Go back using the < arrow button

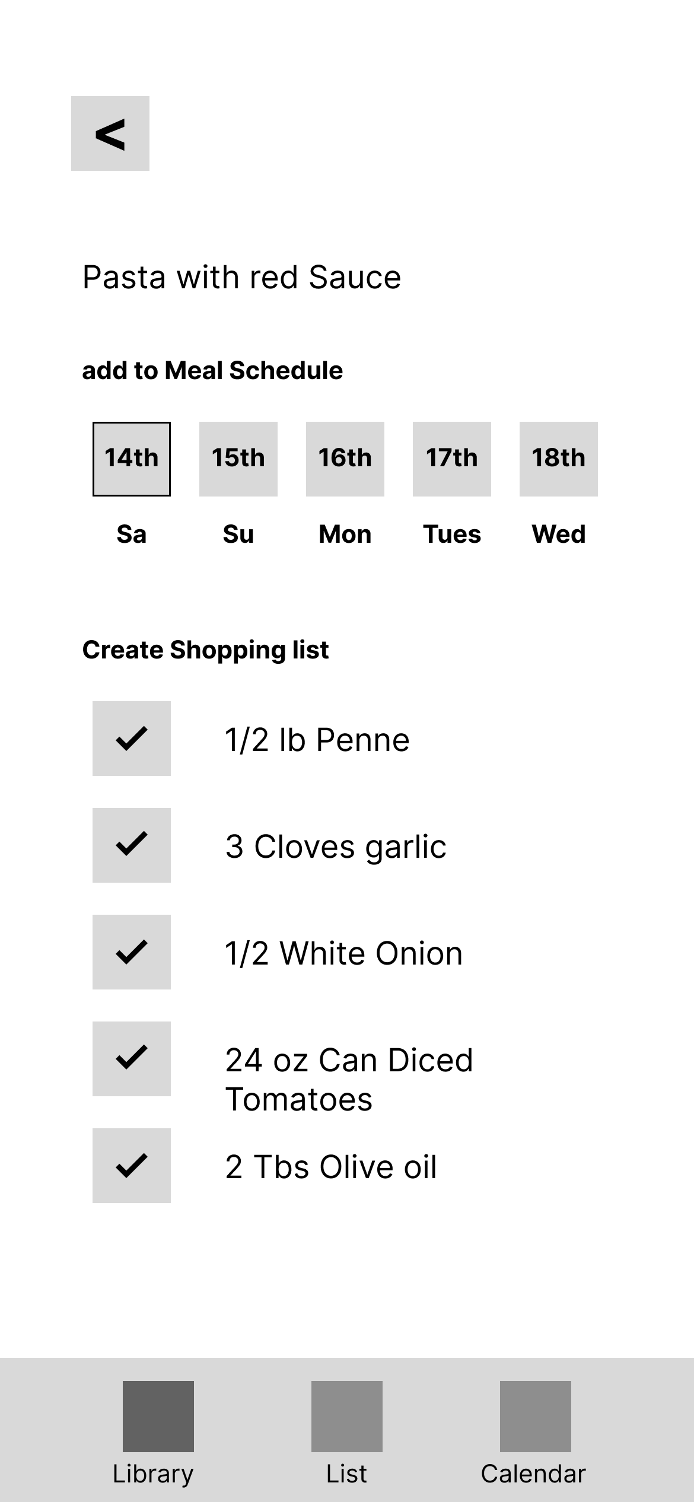[110, 133]
